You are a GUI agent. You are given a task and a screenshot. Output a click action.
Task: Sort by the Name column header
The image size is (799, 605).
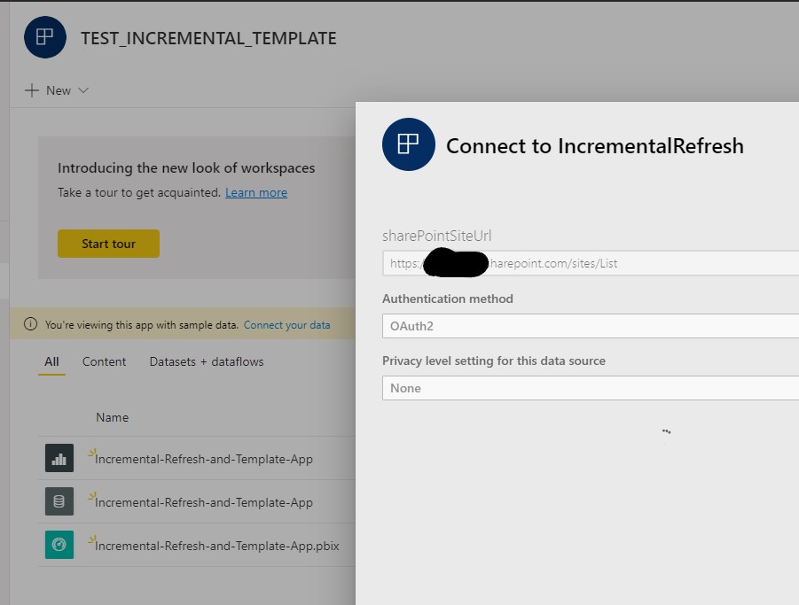point(112,417)
